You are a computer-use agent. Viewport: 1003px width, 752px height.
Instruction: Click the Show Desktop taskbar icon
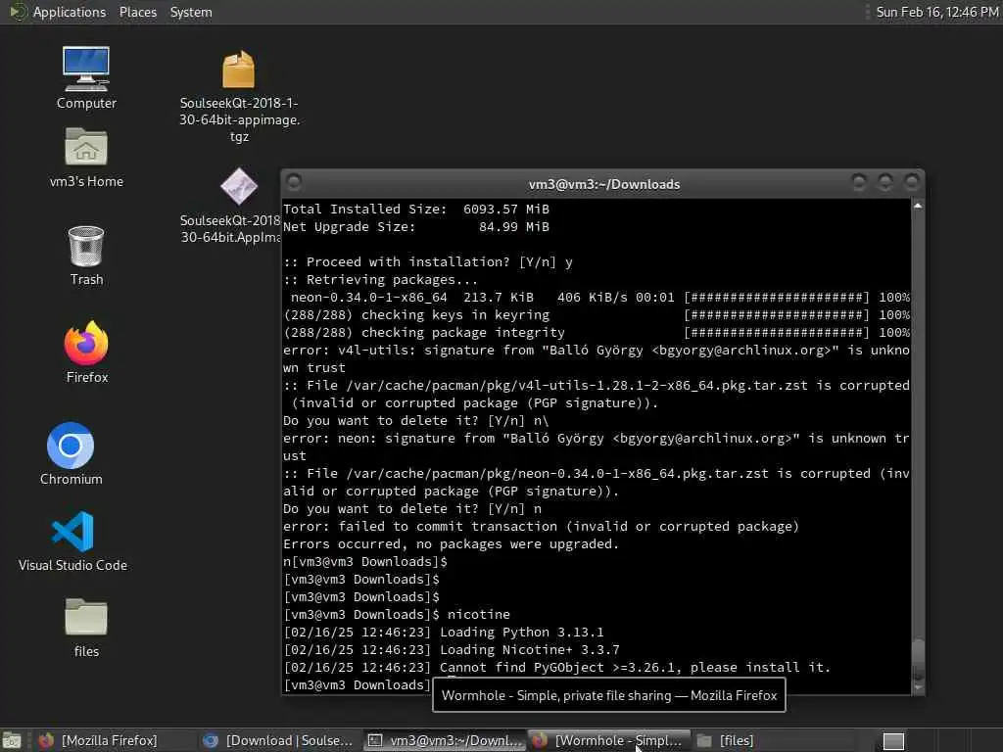coord(12,740)
